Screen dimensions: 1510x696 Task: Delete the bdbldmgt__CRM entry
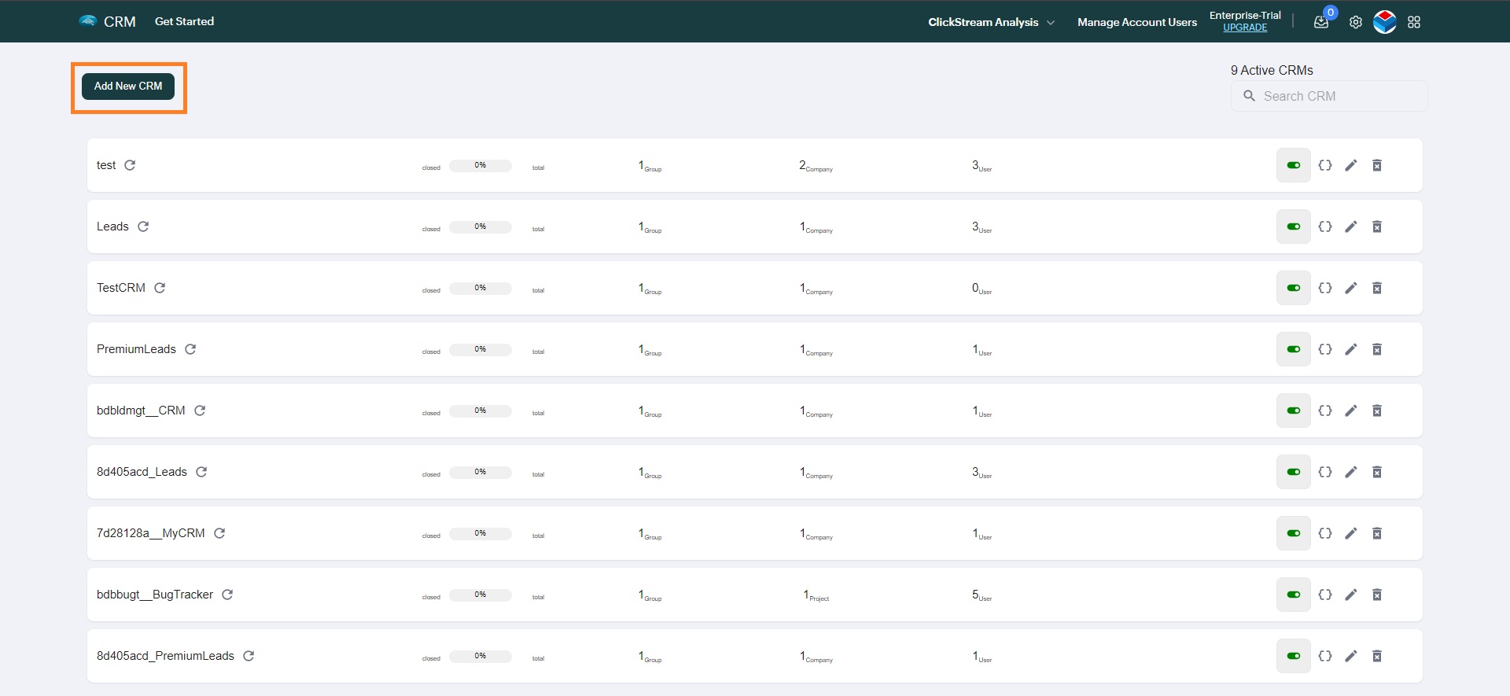(x=1377, y=411)
